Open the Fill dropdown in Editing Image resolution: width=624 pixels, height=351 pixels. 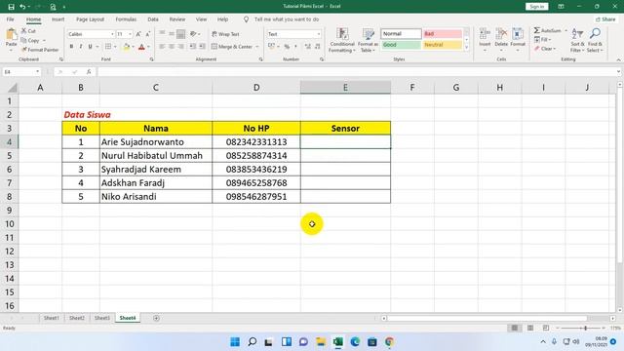tap(543, 40)
